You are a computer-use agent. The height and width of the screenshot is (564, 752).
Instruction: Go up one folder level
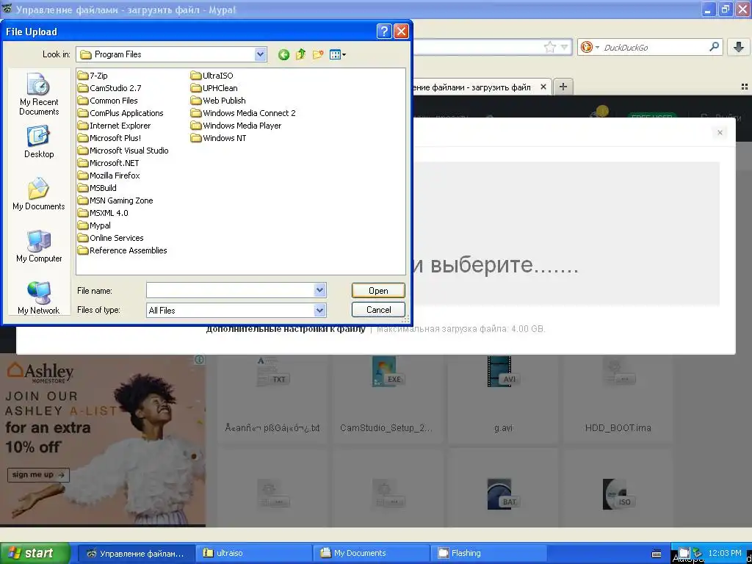click(300, 54)
